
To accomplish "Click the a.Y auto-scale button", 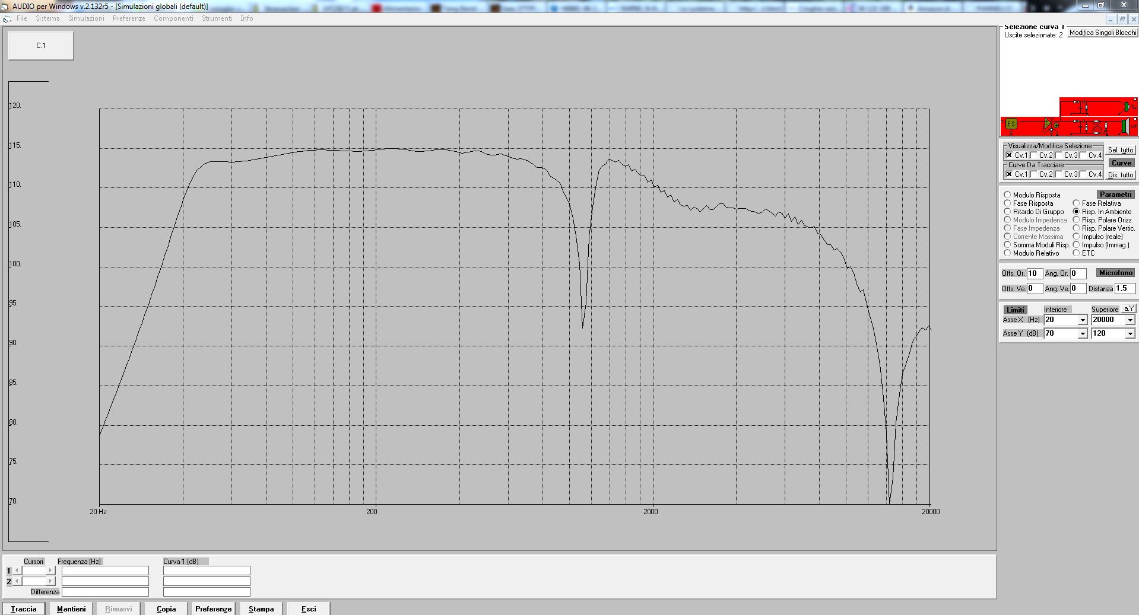I will pos(1128,309).
